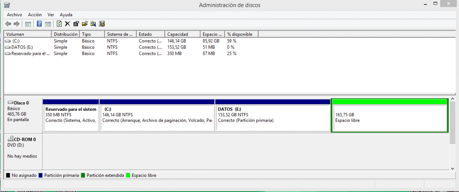Open the Archivo menu
The height and width of the screenshot is (192, 459).
14,15
